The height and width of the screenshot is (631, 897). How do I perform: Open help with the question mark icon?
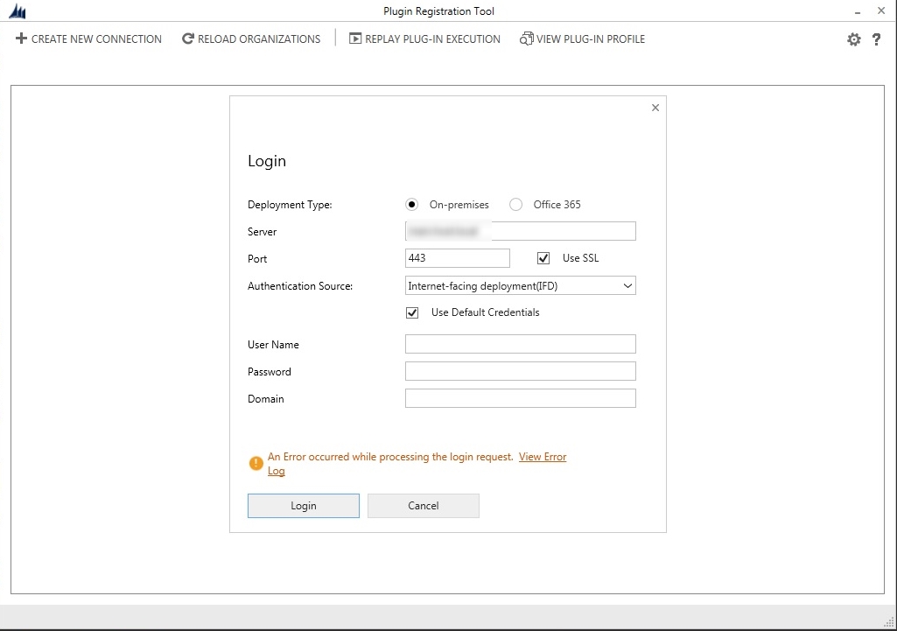876,39
